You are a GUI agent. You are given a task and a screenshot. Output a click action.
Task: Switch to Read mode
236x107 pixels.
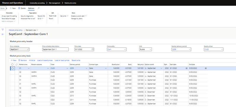click(x=53, y=16)
